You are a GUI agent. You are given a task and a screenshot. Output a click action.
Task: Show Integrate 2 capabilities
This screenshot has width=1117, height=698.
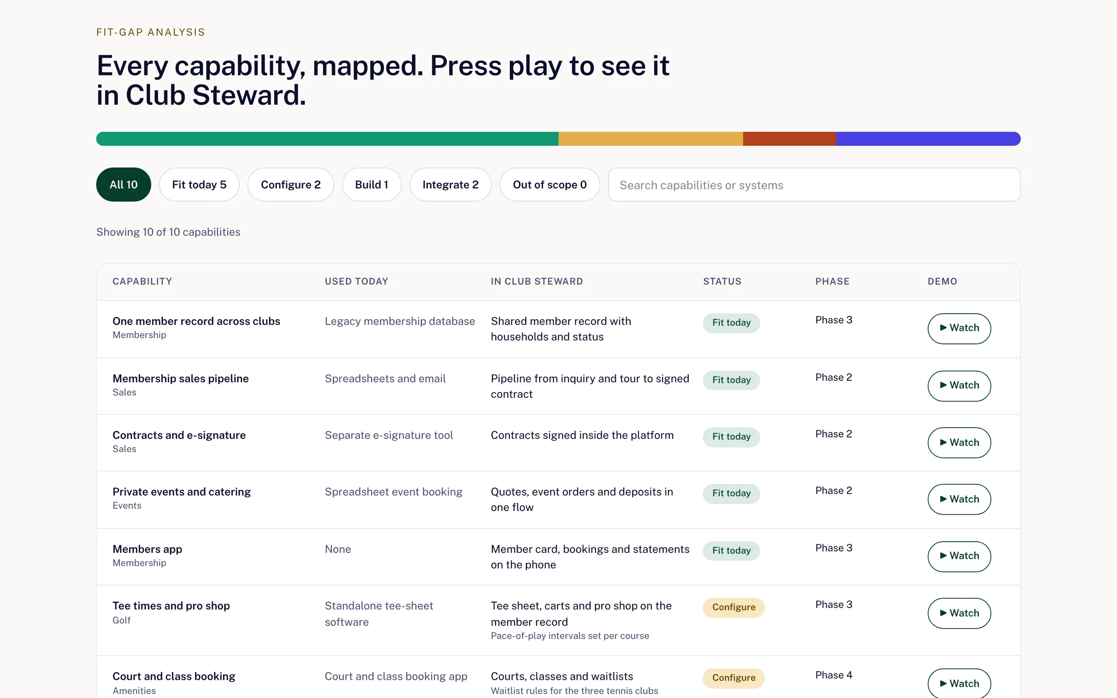[450, 185]
